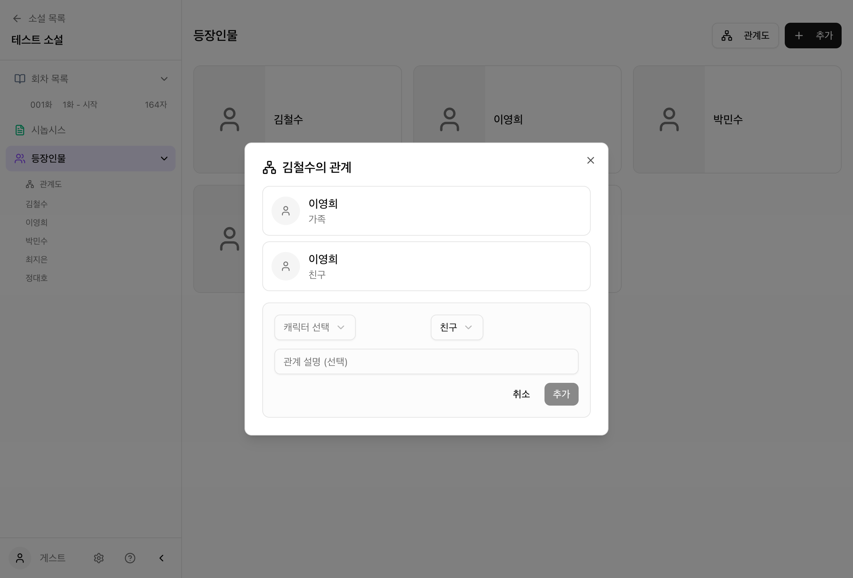Click the 게스트 profile avatar icon
This screenshot has height=578, width=853.
tap(20, 558)
